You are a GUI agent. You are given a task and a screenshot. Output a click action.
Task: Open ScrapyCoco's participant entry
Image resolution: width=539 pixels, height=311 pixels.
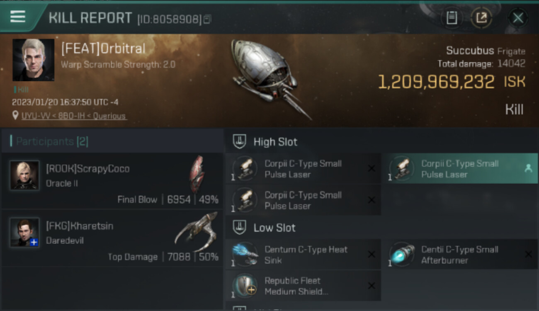112,181
